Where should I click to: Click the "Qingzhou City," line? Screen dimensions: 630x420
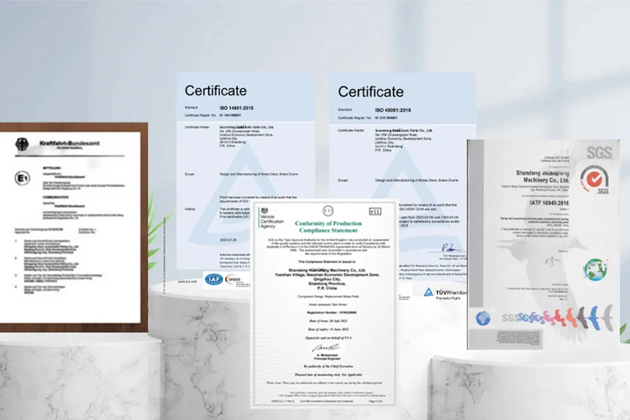(327, 279)
